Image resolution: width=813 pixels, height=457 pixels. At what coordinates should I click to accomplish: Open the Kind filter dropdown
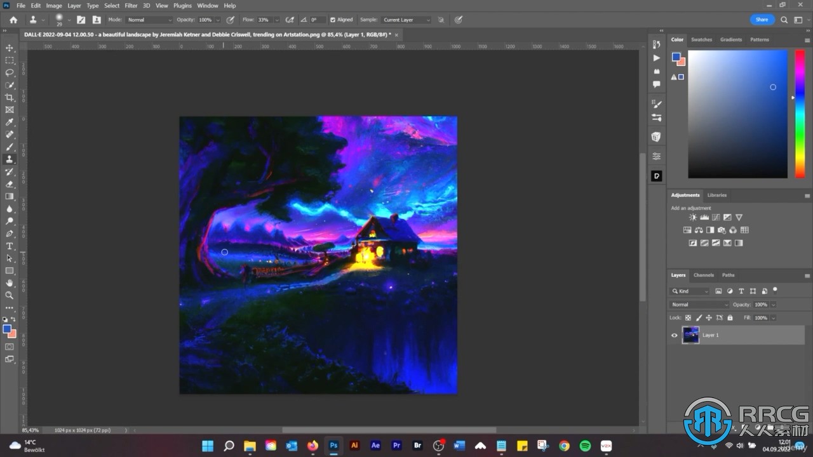click(x=690, y=291)
